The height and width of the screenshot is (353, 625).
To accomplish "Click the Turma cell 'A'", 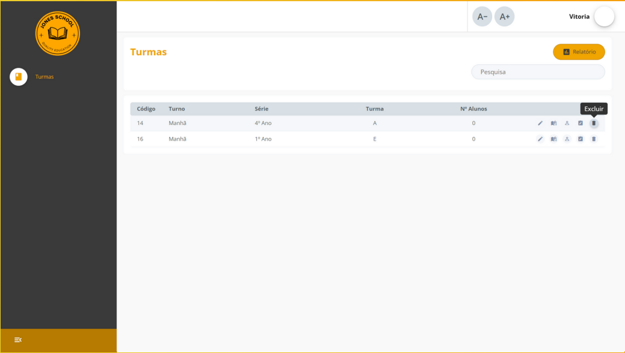I will [375, 124].
